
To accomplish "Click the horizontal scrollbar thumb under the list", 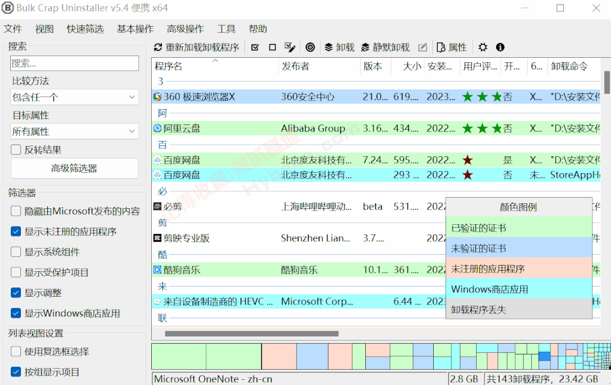I will click(252, 333).
